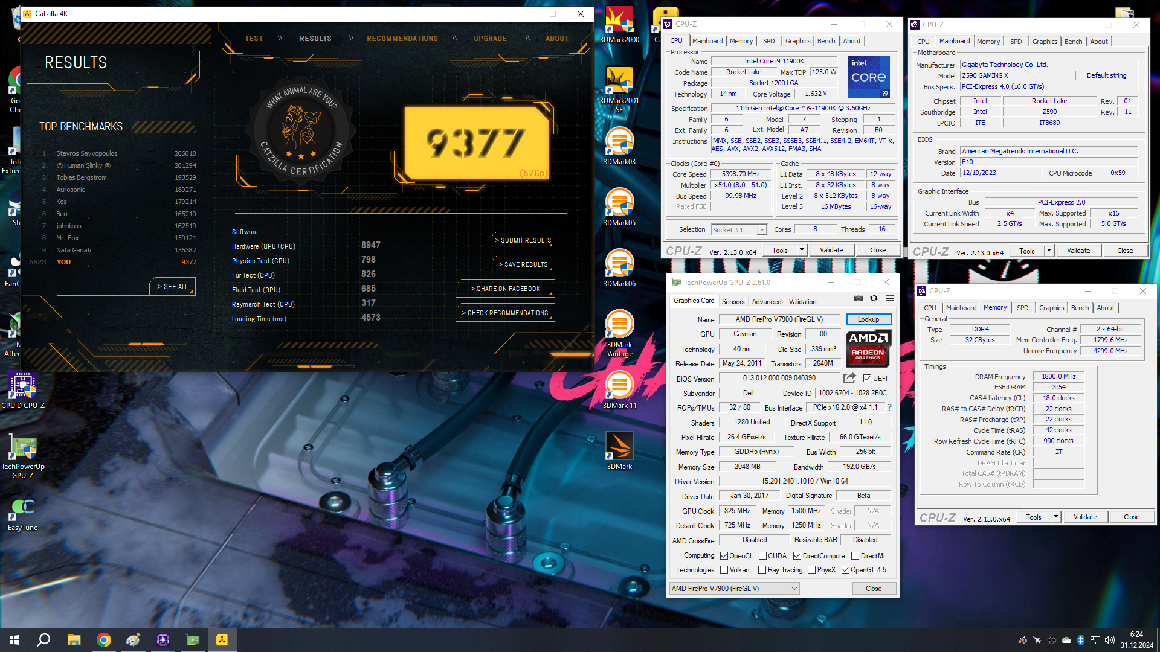Open File Explorer from the taskbar
1160x652 pixels.
point(74,640)
